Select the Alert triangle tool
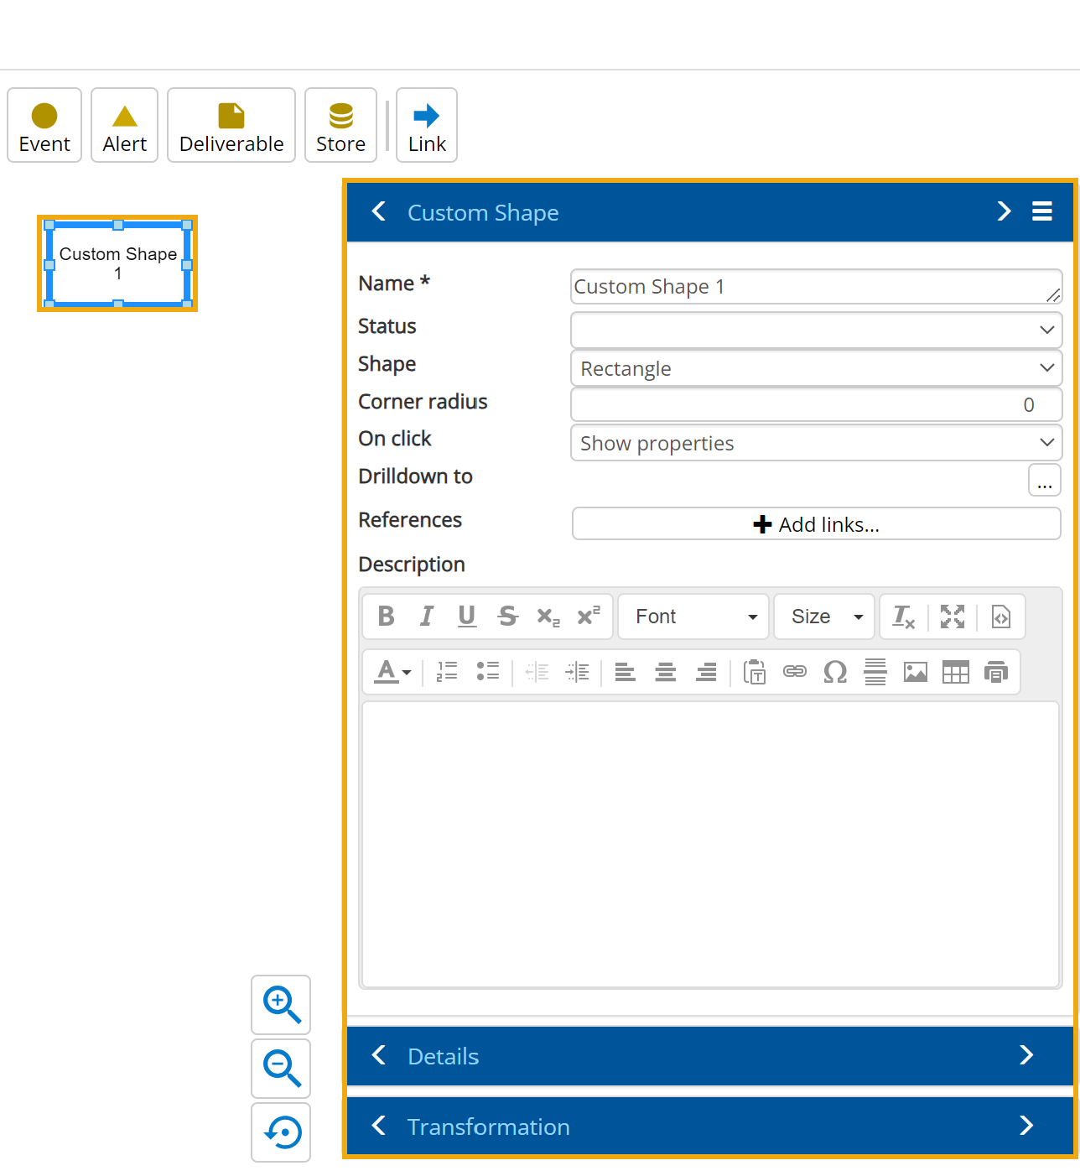 [124, 126]
